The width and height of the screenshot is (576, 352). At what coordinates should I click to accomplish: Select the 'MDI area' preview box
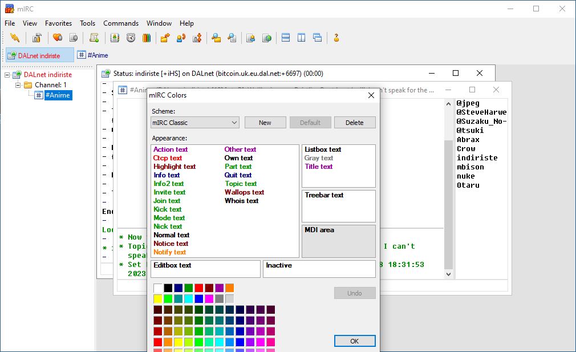pos(339,241)
